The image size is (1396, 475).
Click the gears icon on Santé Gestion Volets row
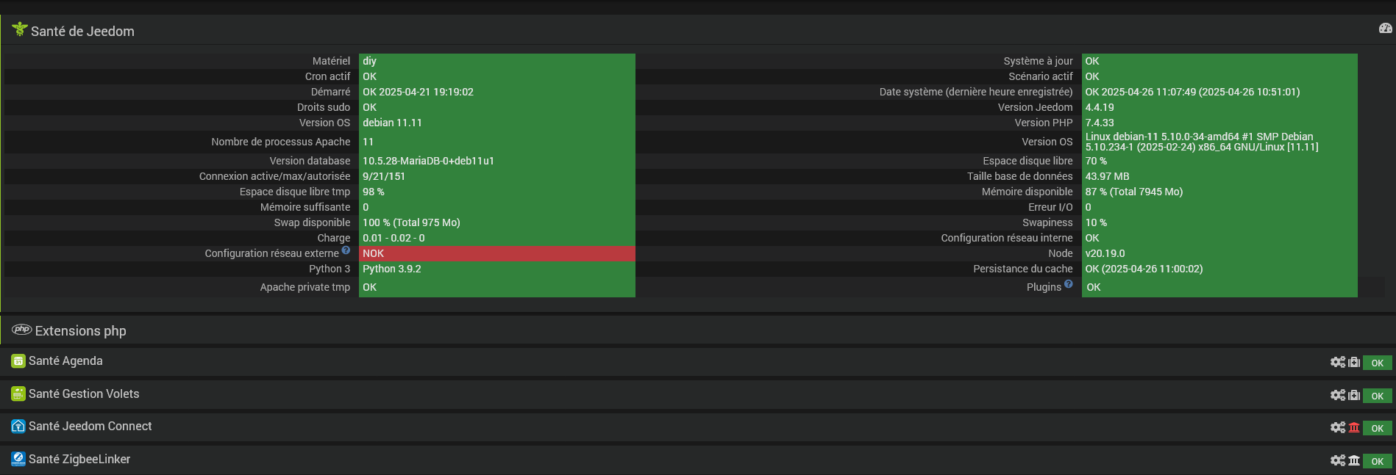[x=1338, y=395]
